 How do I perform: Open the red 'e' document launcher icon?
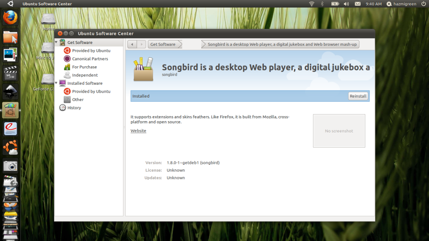10,129
